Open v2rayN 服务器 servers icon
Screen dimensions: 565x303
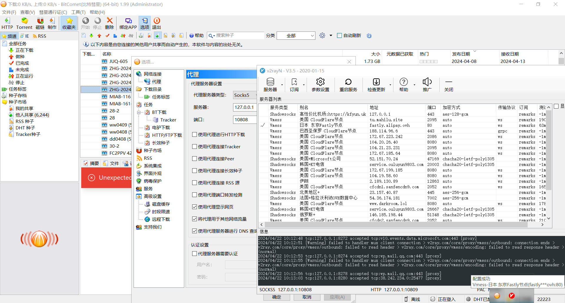click(x=270, y=85)
